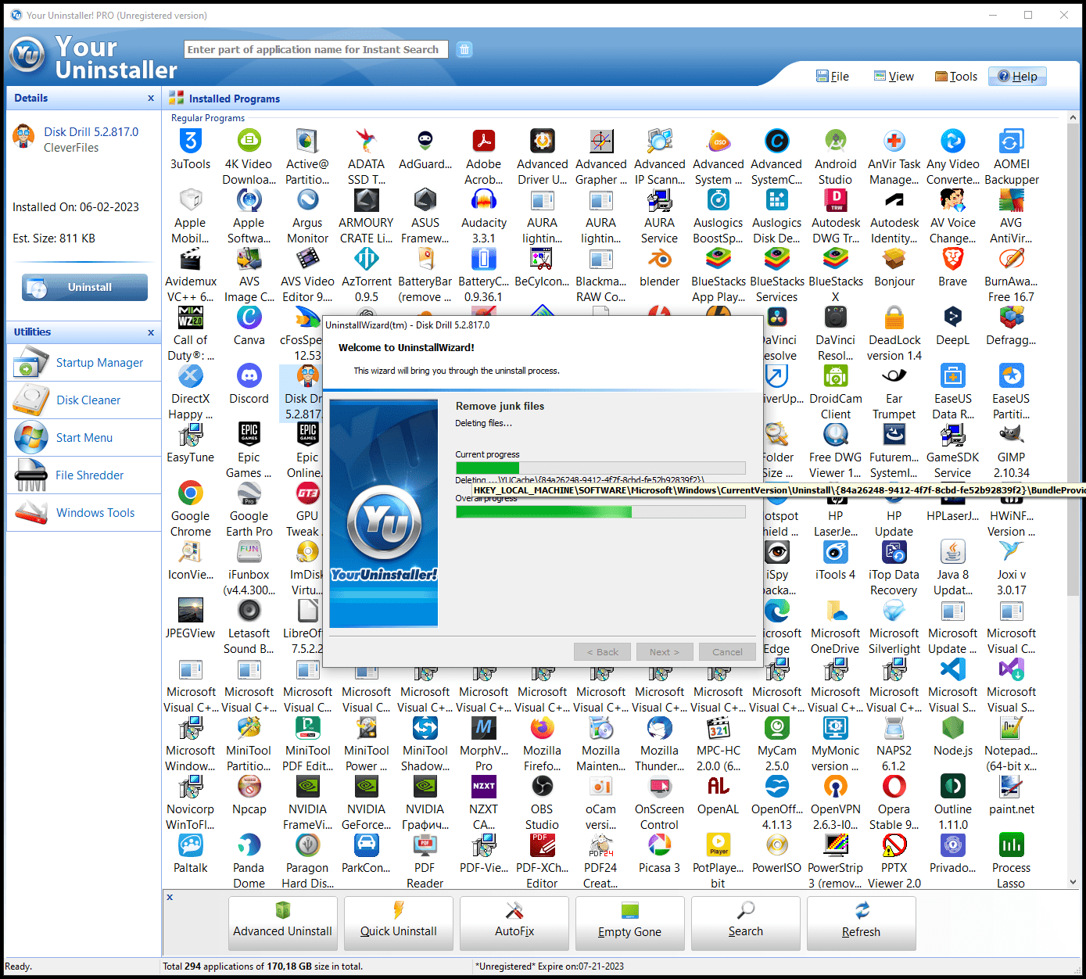Select the OBS Studio icon
This screenshot has width=1086, height=979.
point(542,786)
